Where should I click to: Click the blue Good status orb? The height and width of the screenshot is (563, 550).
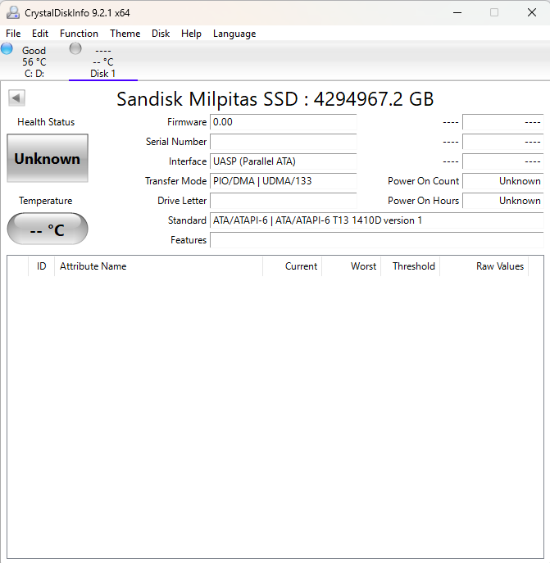click(7, 49)
